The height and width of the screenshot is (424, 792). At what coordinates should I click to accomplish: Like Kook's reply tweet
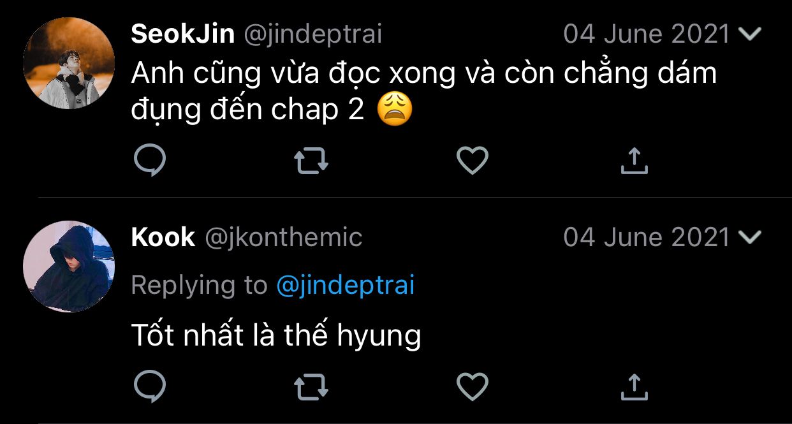(x=473, y=386)
